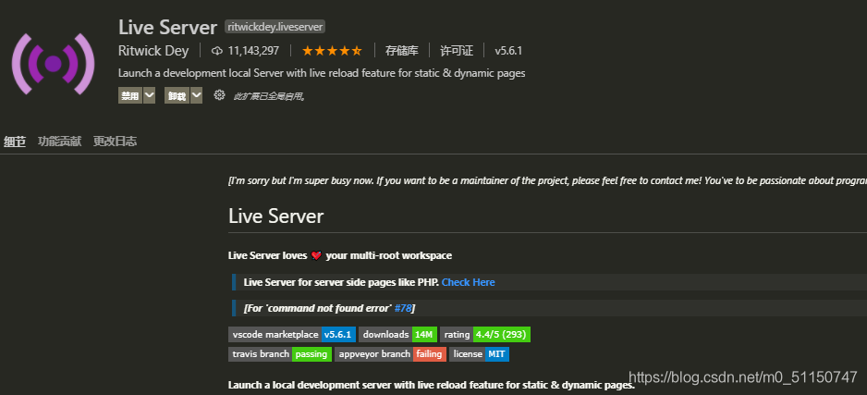
Task: Click the license MIT badge
Action: click(x=480, y=354)
